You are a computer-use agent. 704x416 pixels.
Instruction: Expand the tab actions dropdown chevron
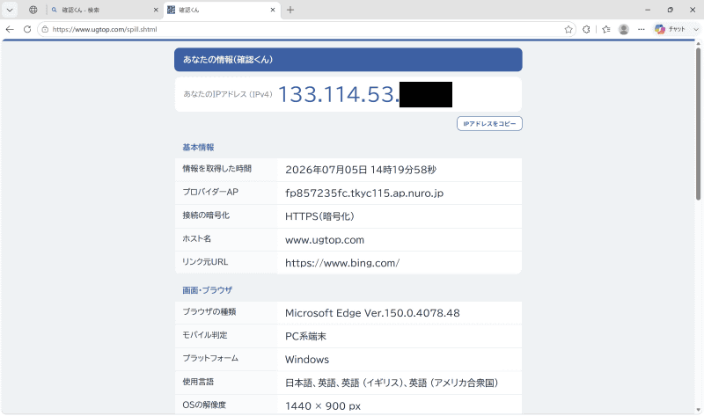pos(10,10)
